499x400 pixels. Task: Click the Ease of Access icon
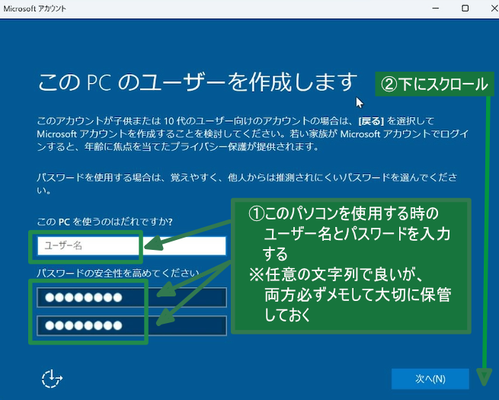[53, 379]
